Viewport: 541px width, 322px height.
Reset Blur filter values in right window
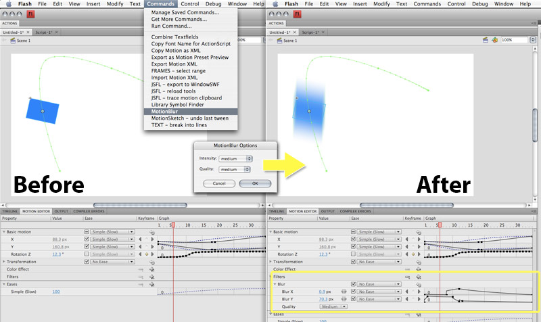pos(419,285)
